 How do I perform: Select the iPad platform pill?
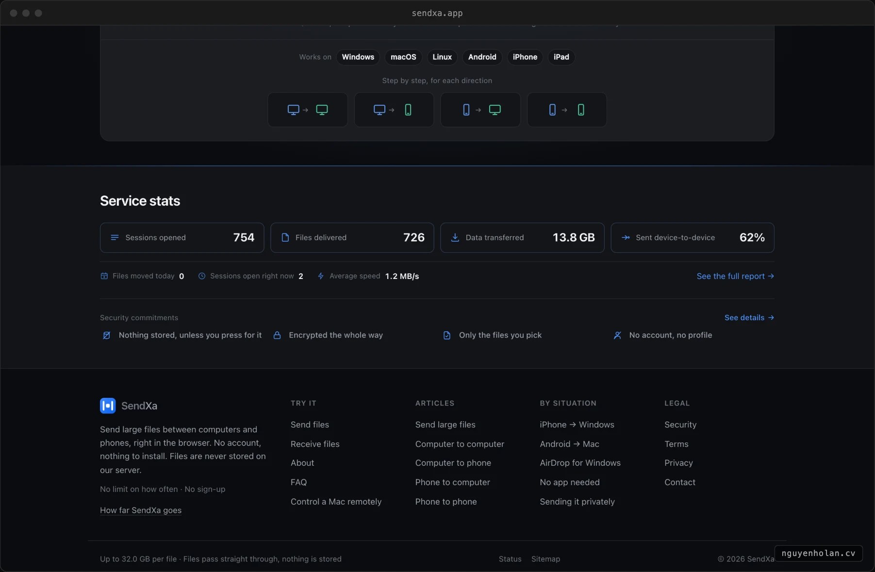(x=561, y=57)
